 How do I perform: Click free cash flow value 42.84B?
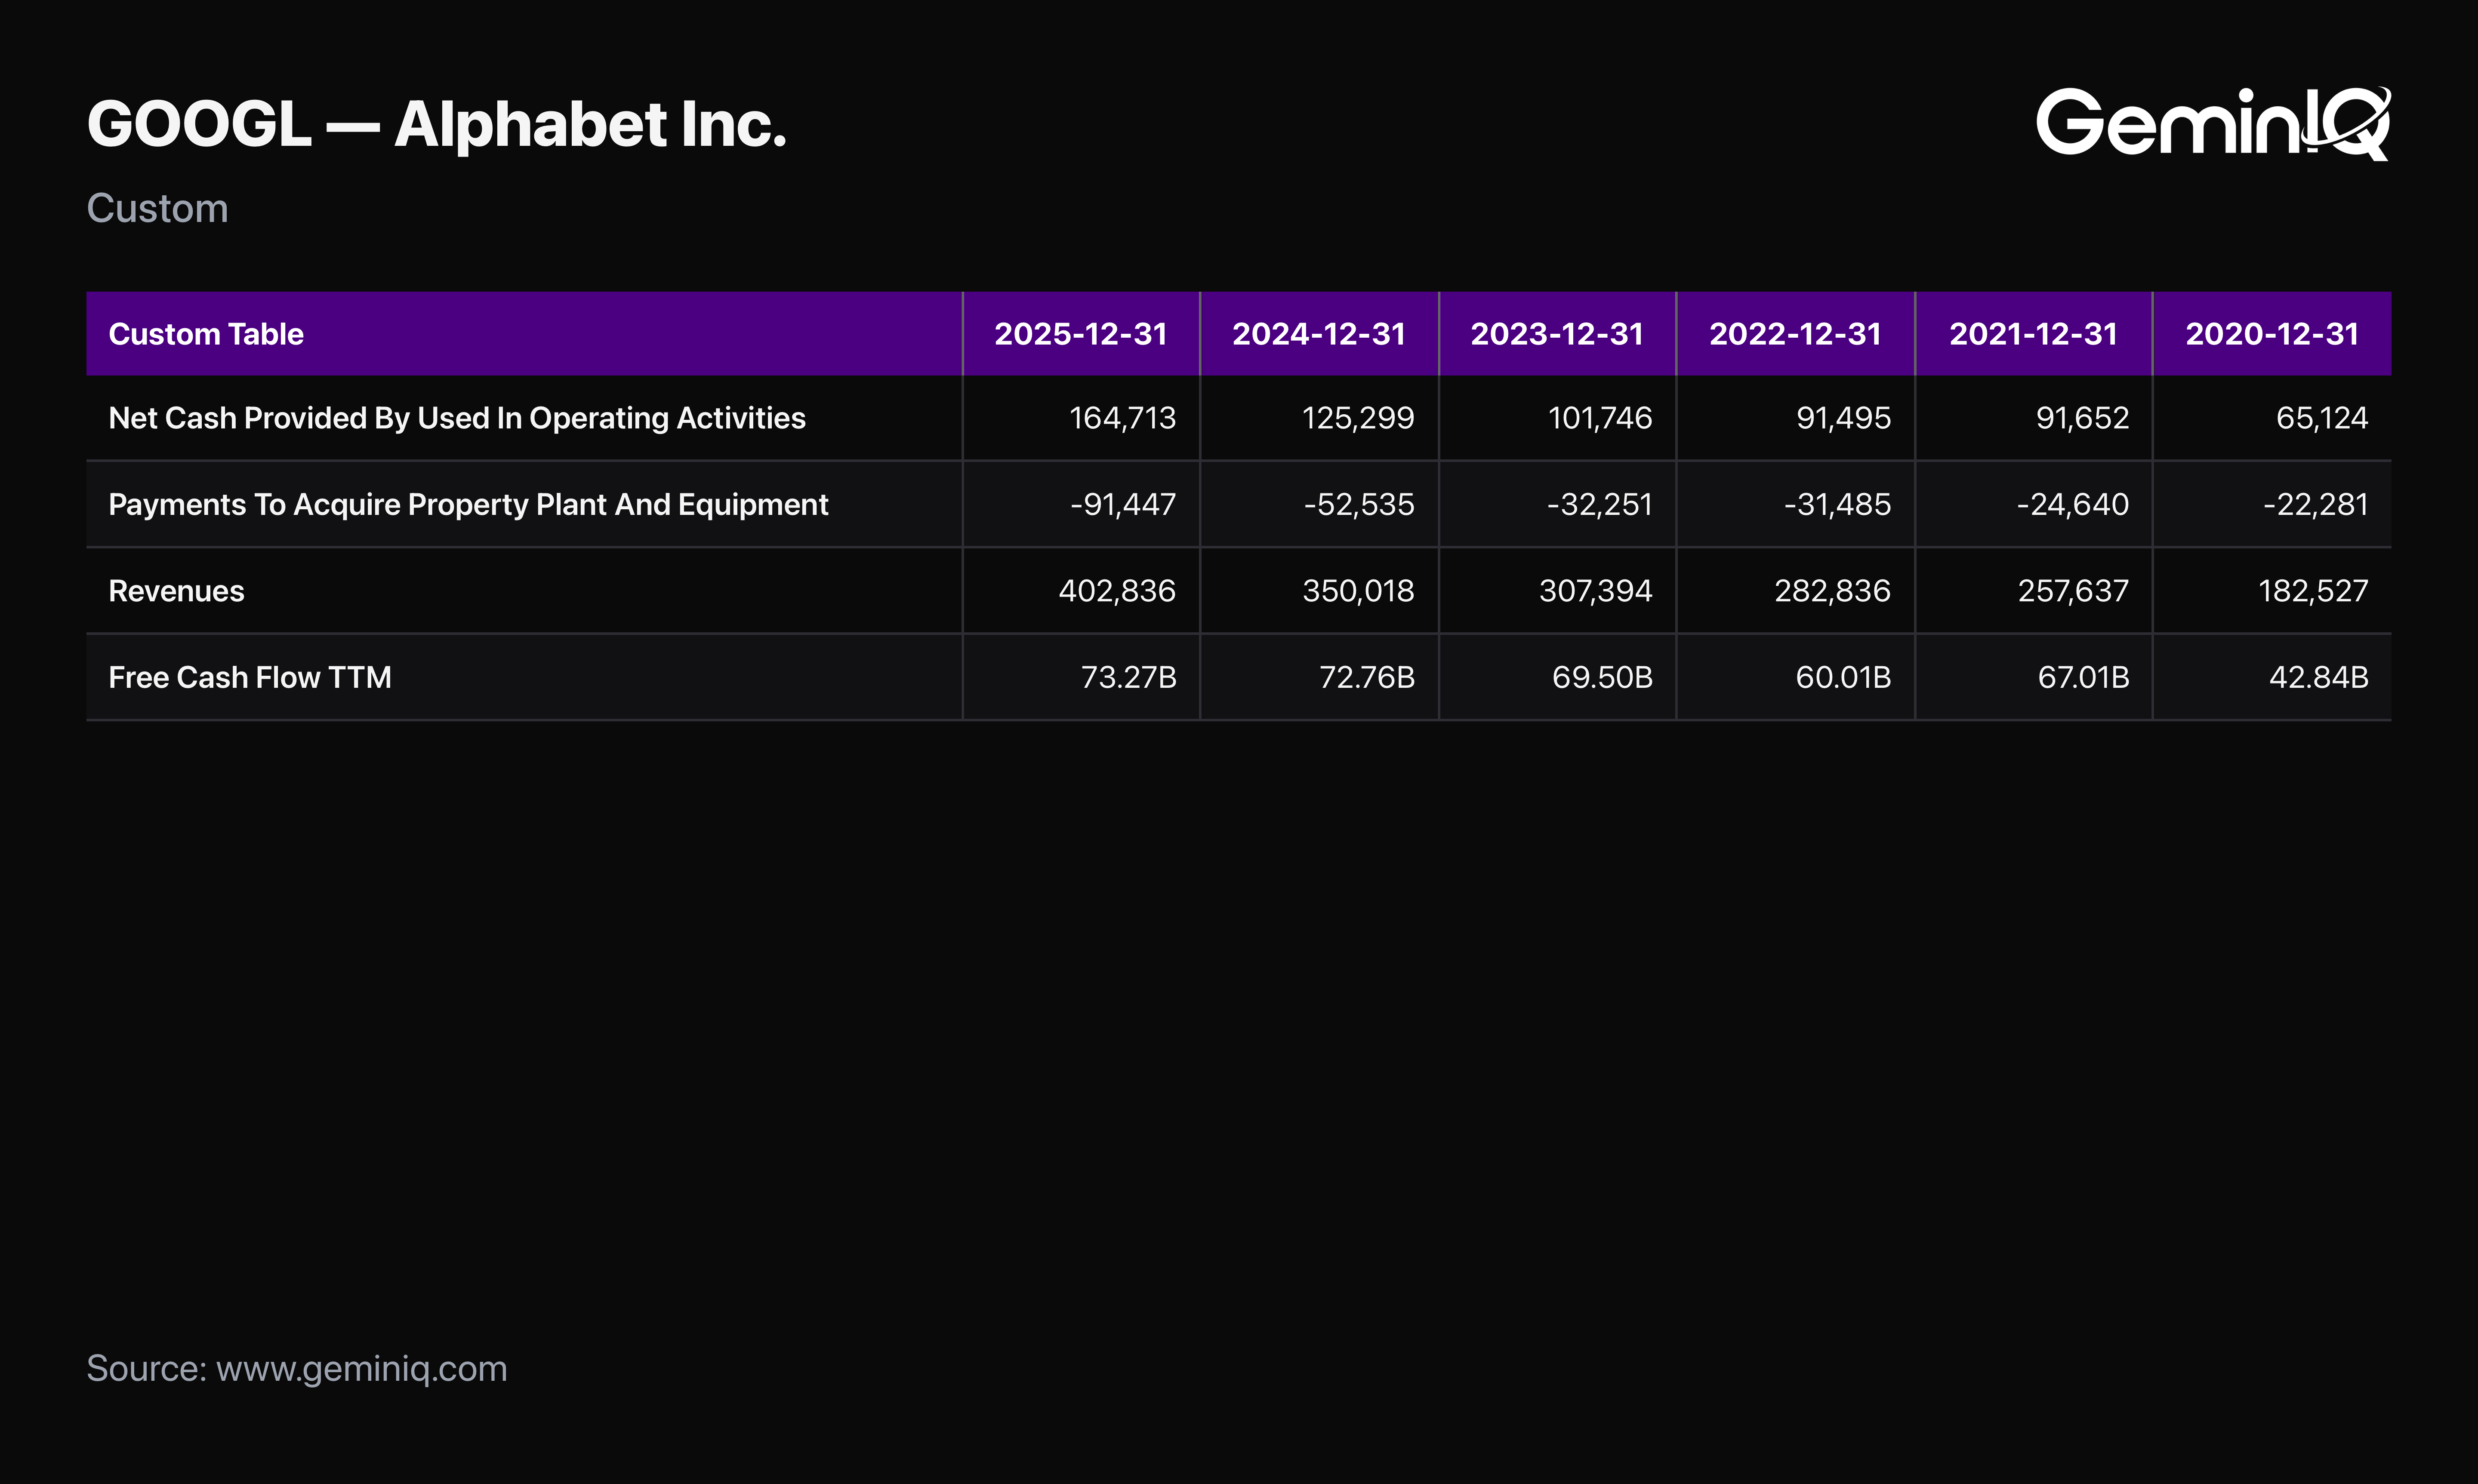coord(2319,678)
